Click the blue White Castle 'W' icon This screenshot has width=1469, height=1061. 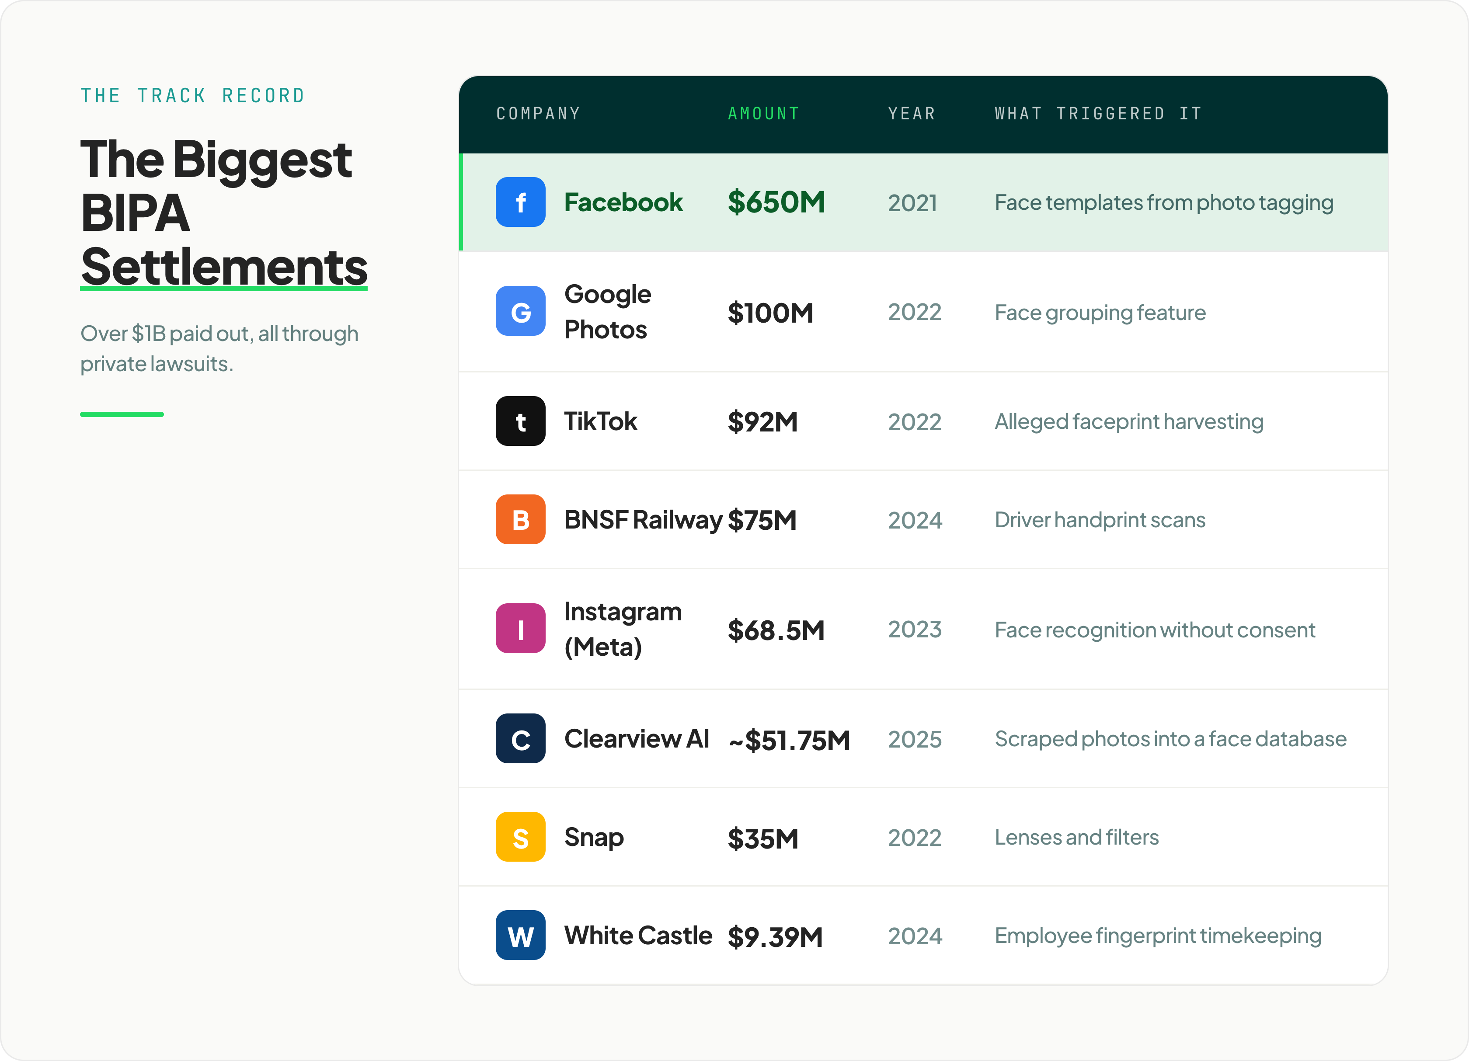point(520,936)
